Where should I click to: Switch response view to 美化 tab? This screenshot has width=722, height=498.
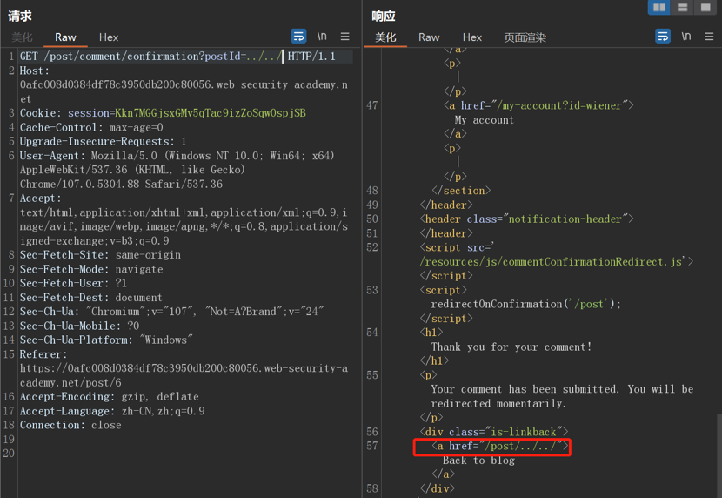pyautogui.click(x=385, y=37)
